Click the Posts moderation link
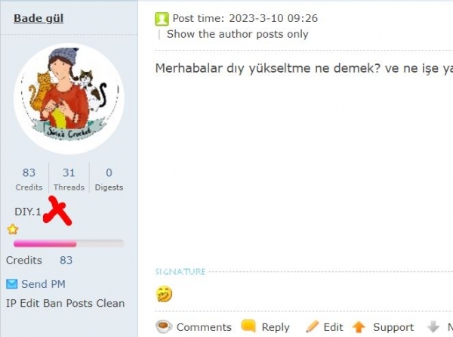Image resolution: width=453 pixels, height=337 pixels. click(79, 304)
